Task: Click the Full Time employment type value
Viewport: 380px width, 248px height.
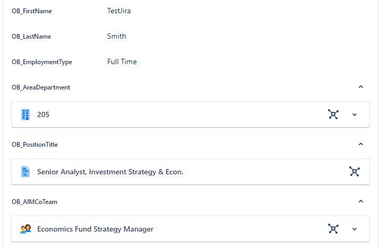Action: click(122, 61)
